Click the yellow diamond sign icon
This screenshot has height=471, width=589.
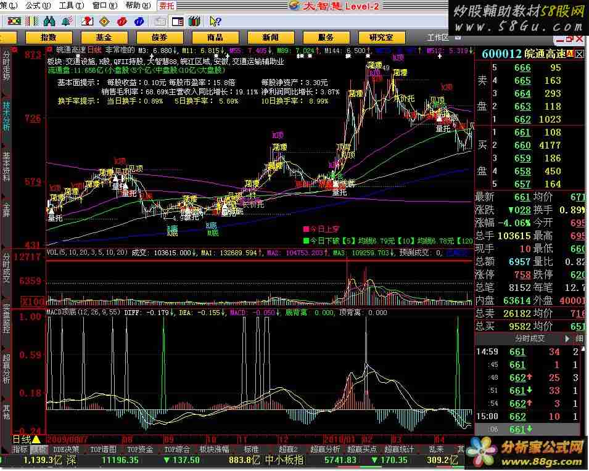[x=104, y=22]
